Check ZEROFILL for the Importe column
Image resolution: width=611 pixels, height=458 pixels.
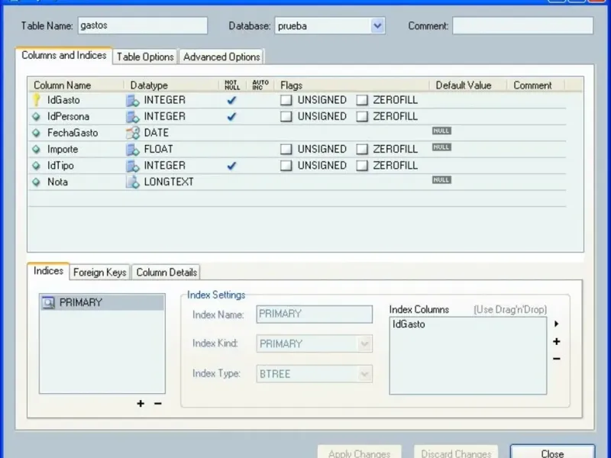(361, 150)
